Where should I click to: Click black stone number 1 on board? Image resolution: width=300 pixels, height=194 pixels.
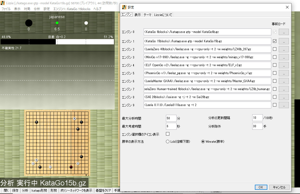coord(81,122)
